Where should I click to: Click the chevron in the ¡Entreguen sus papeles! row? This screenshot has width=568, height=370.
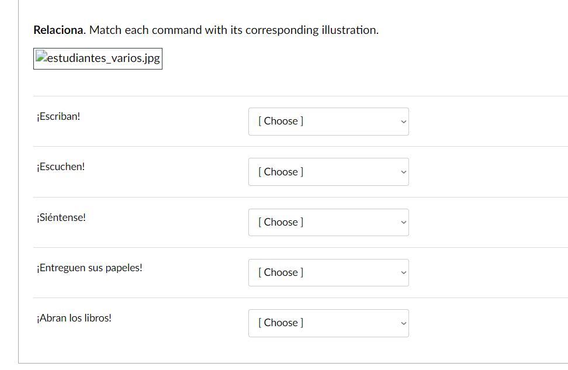[403, 272]
